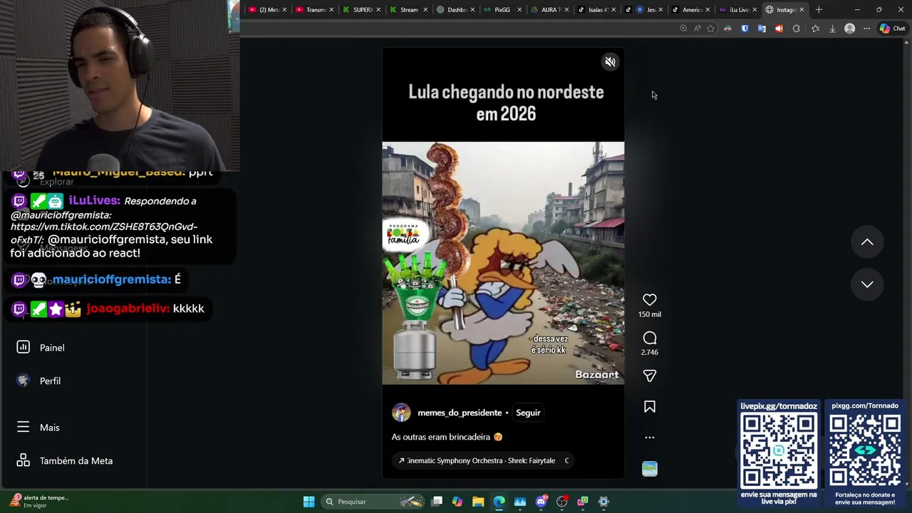Open the audio thumbnail below reel actions

(650, 468)
